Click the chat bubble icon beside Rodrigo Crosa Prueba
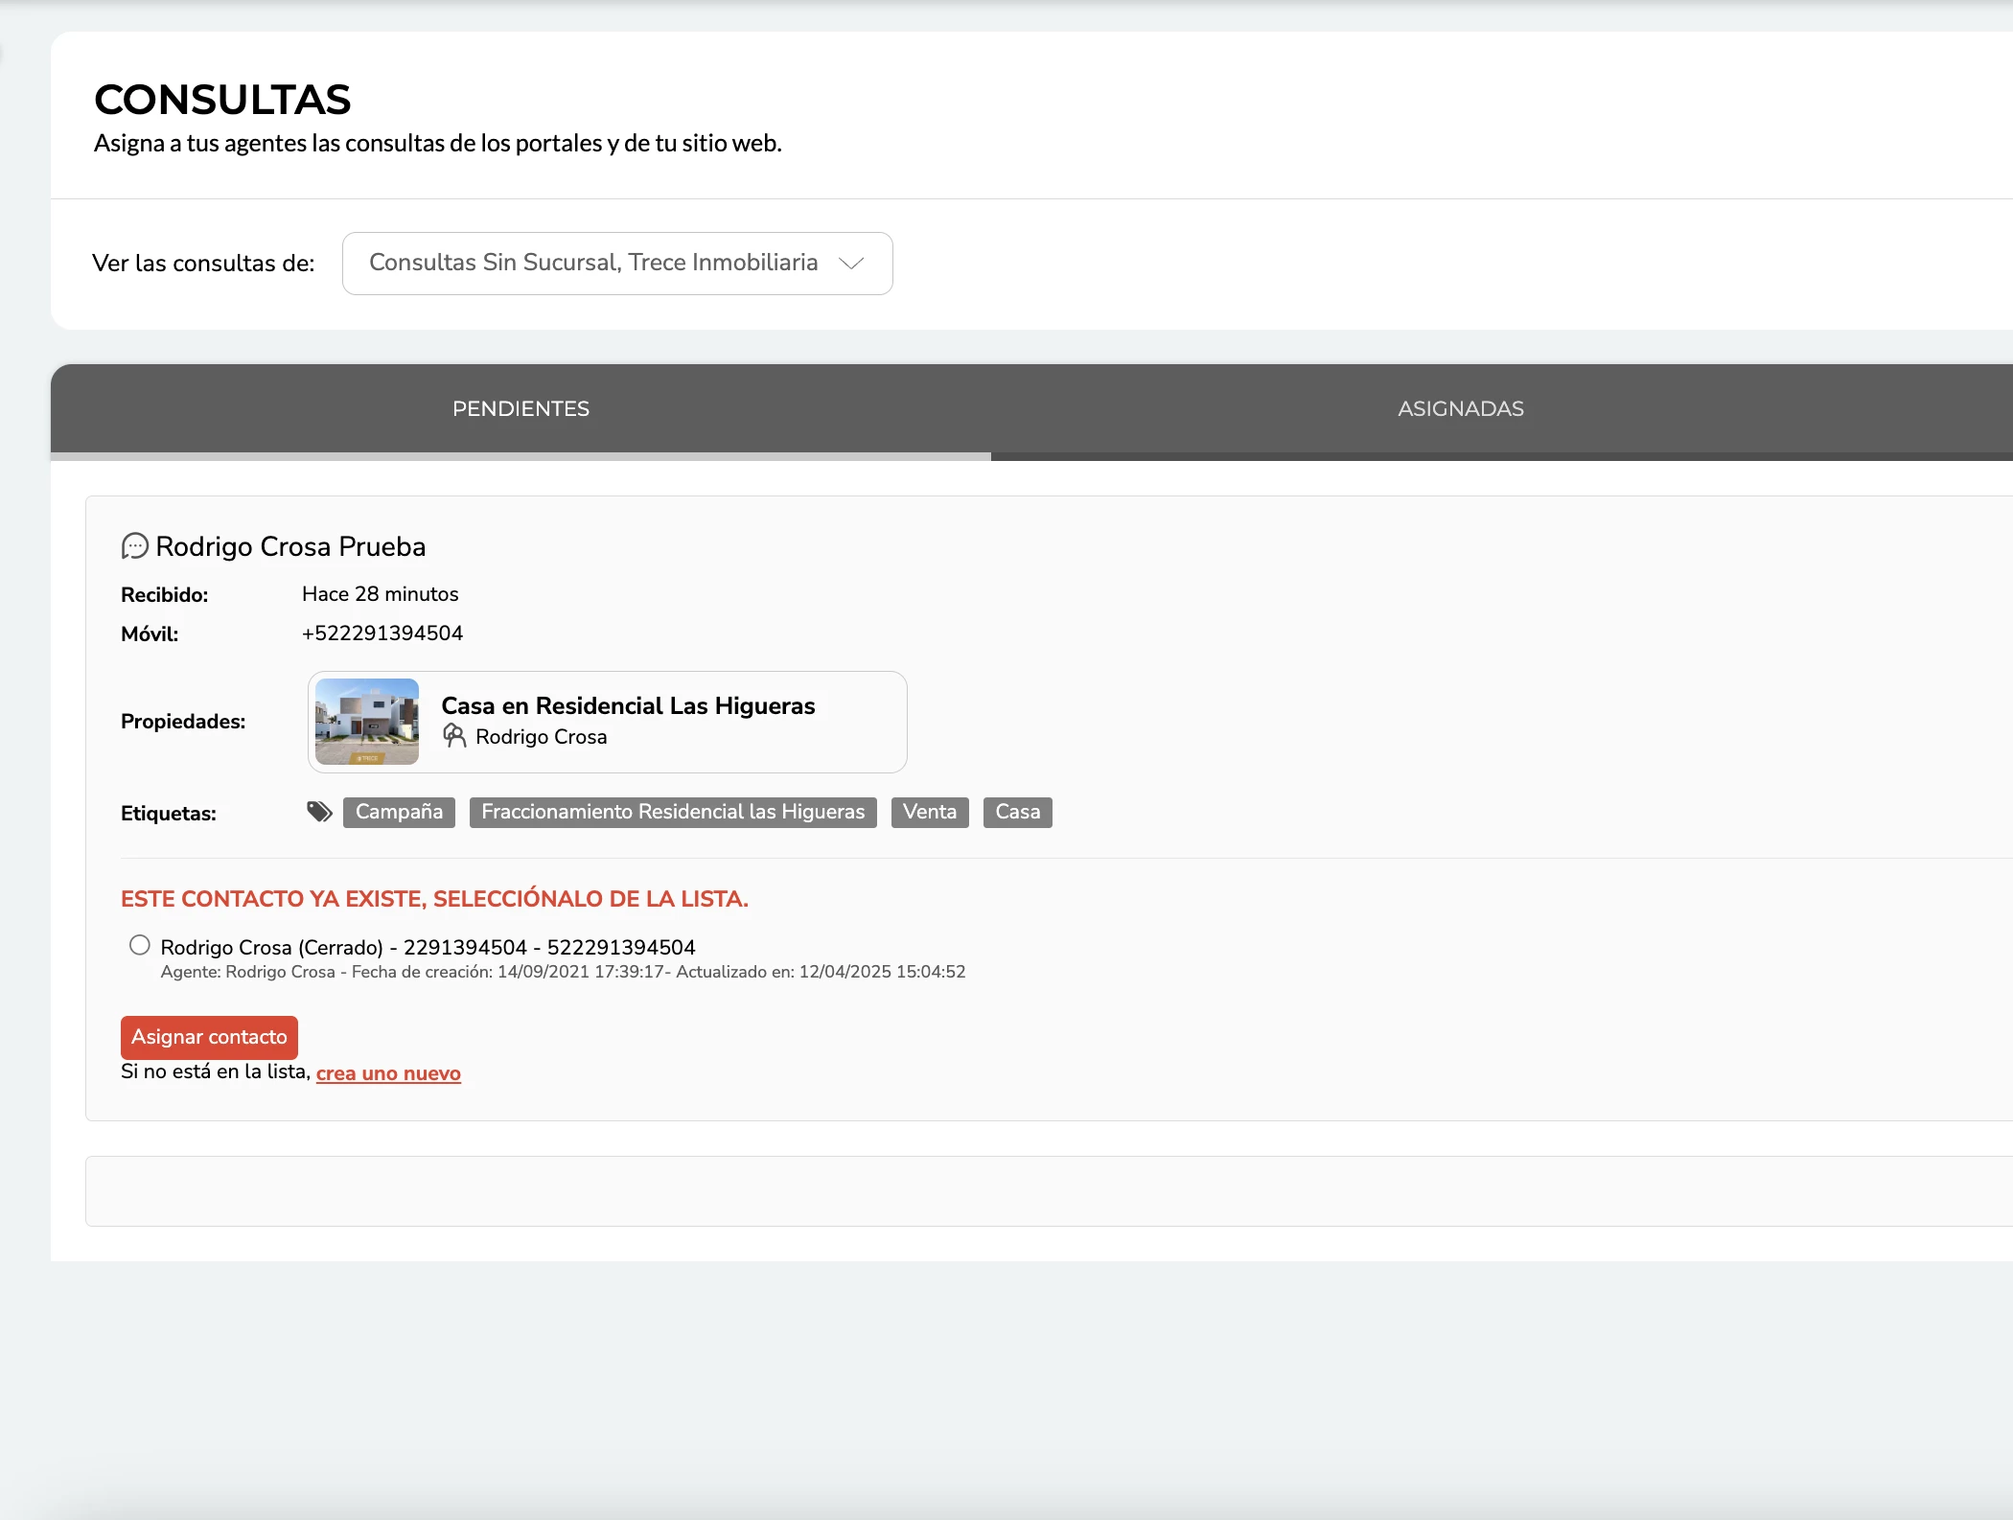The height and width of the screenshot is (1520, 2013). (134, 546)
